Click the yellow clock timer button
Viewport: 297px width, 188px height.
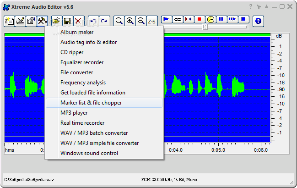click(211, 19)
